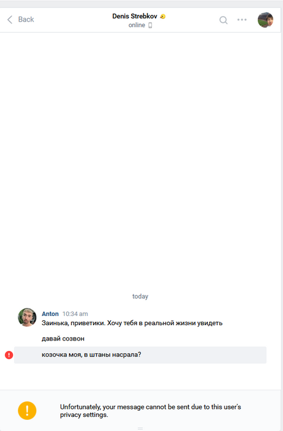Go back using the Back arrow

pos(10,20)
